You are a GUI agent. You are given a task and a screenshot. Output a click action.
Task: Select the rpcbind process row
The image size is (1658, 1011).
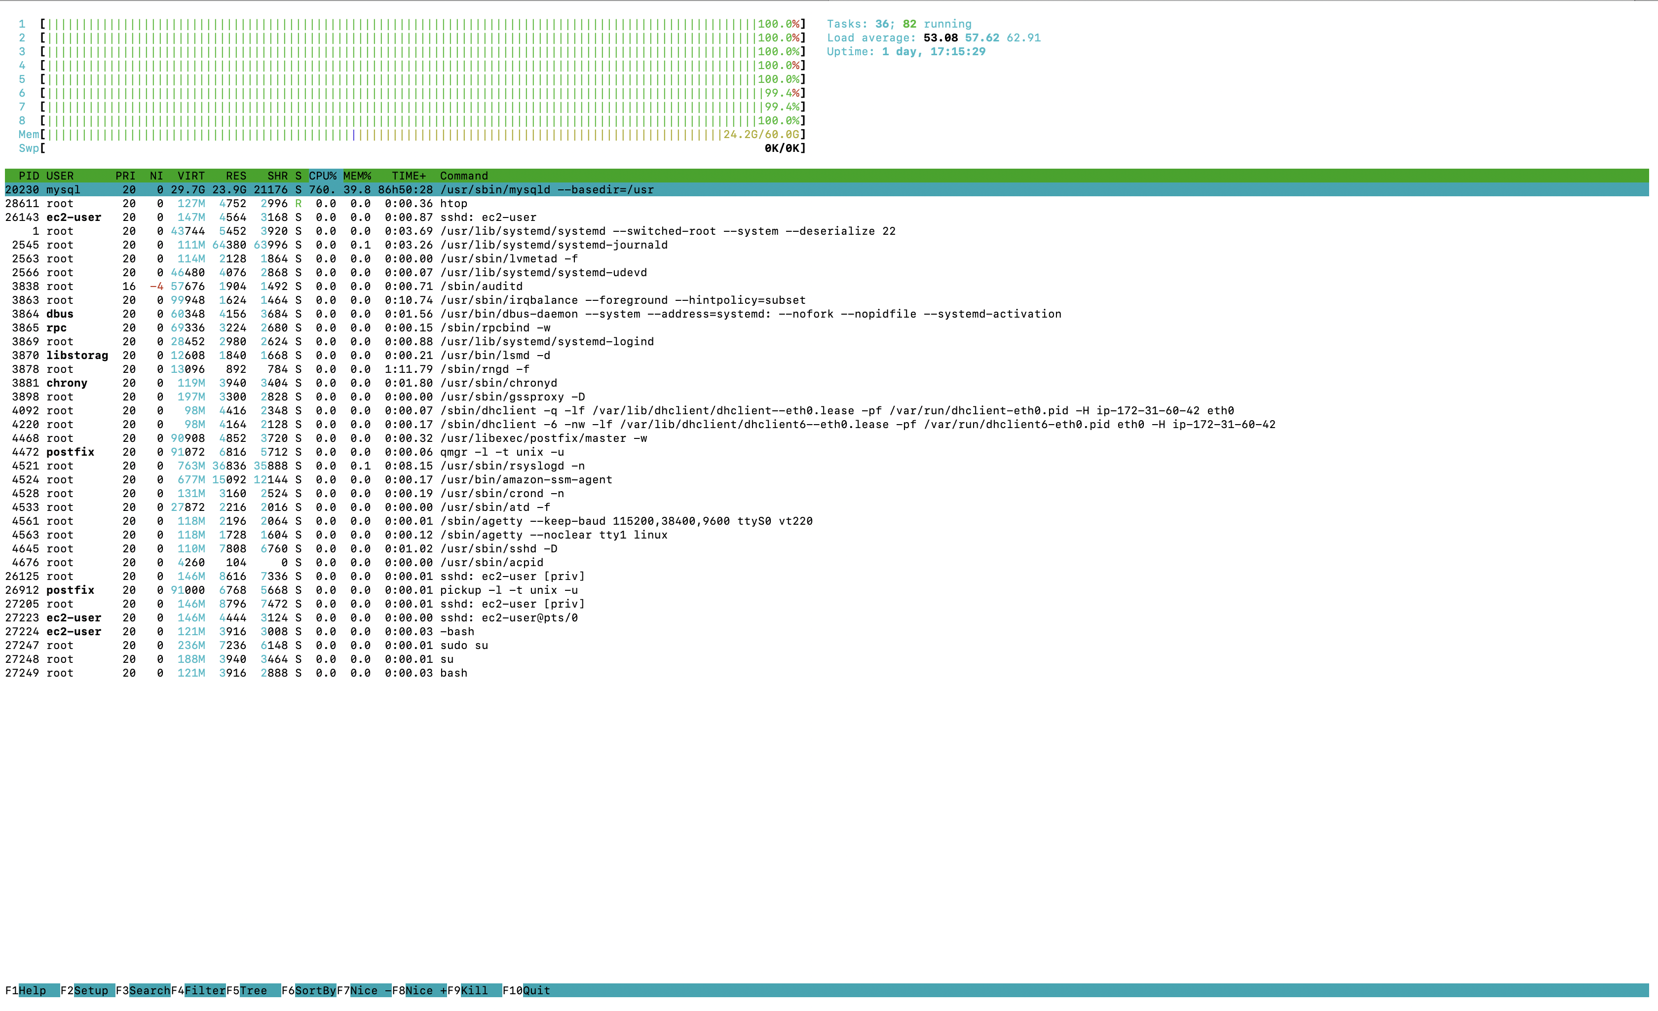pyautogui.click(x=827, y=327)
